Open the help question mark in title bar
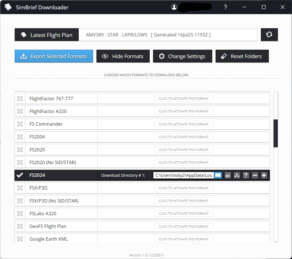Viewport: 292px width, 259px height. pos(225,7)
